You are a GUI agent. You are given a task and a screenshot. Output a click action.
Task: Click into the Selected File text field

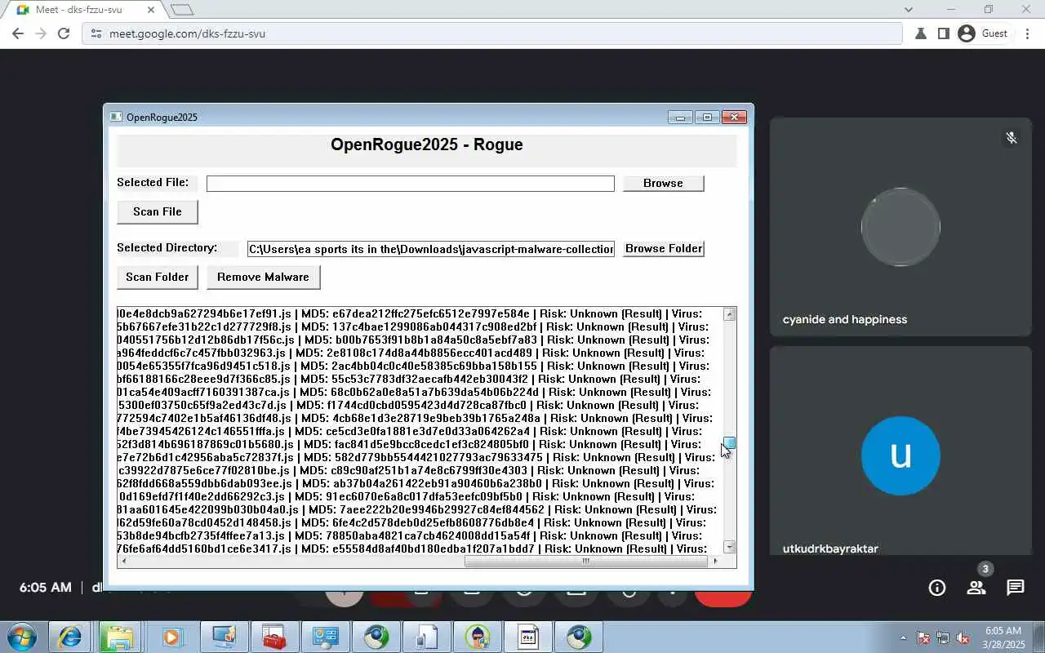(410, 184)
